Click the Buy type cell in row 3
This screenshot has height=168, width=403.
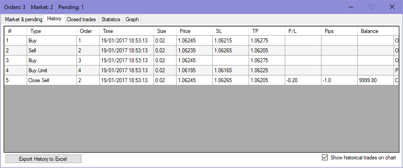[x=52, y=61]
